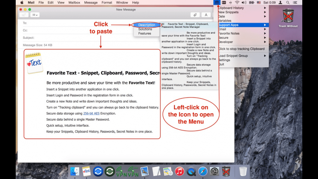This screenshot has width=318, height=179.
Task: Open Notification Center list icon
Action: coord(295,3)
